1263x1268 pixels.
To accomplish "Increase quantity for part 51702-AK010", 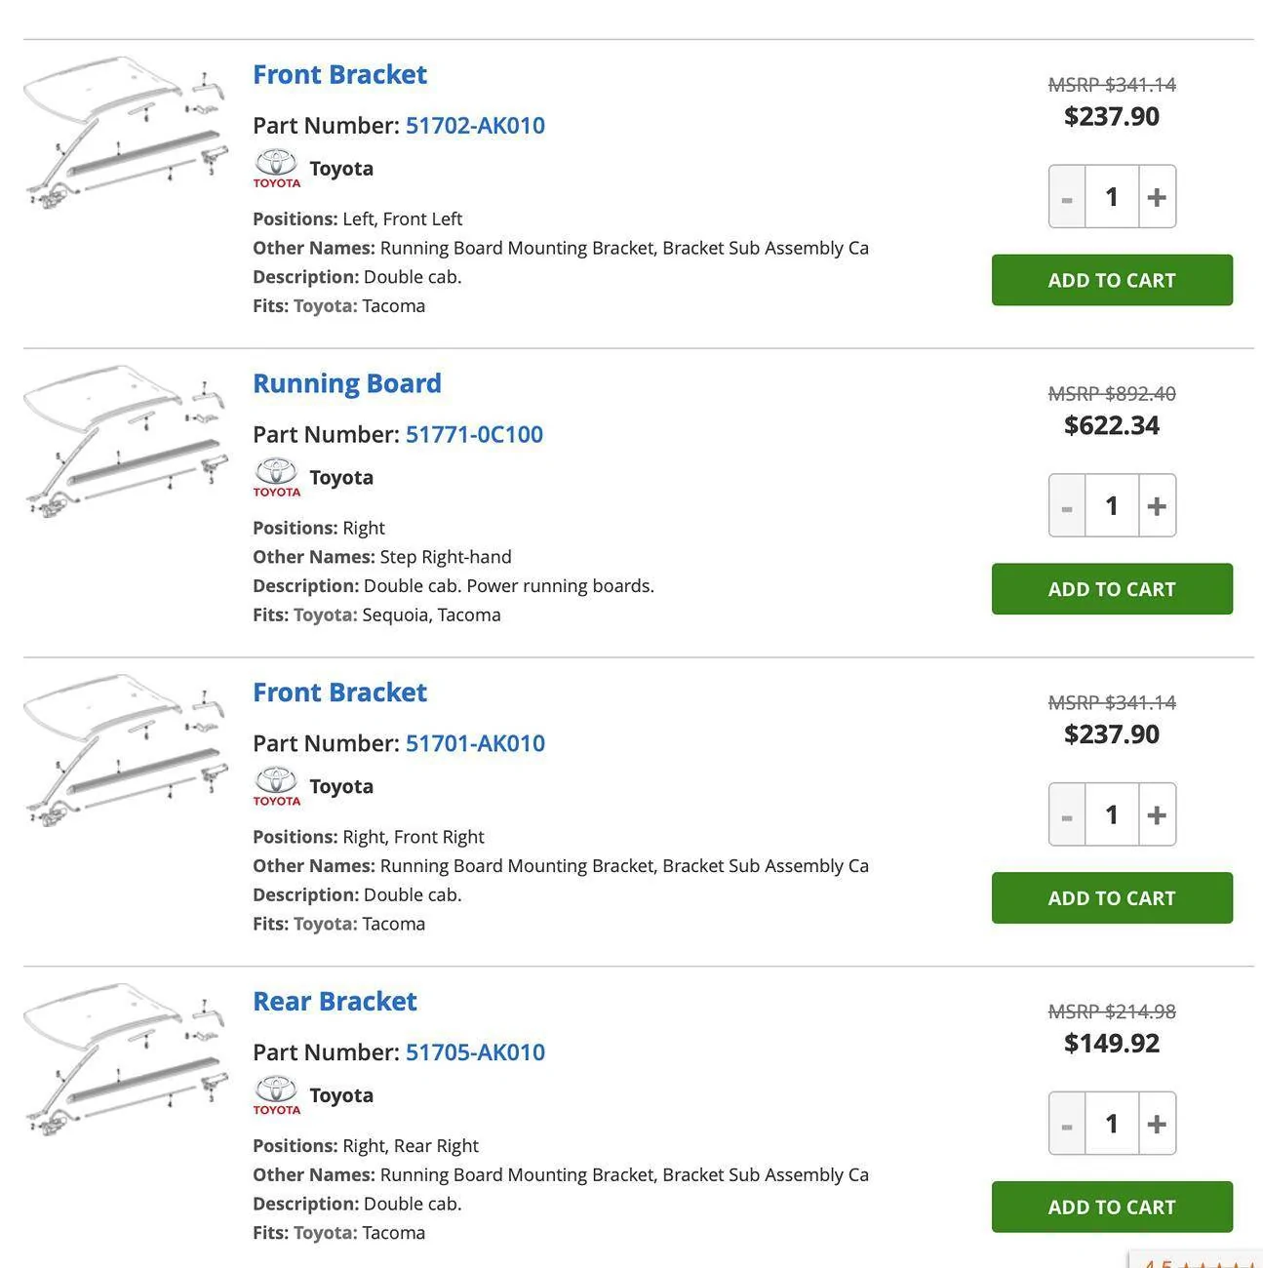I will [x=1157, y=197].
